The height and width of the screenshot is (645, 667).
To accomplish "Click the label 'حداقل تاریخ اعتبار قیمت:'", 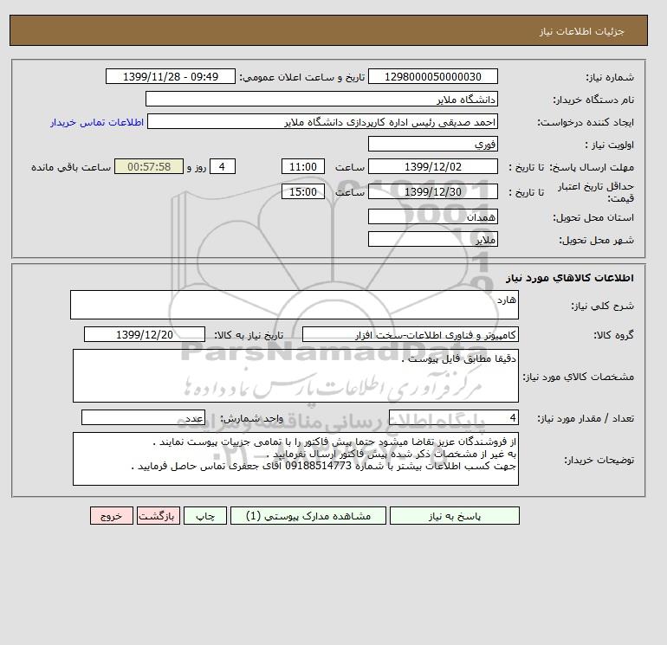I will coord(596,192).
